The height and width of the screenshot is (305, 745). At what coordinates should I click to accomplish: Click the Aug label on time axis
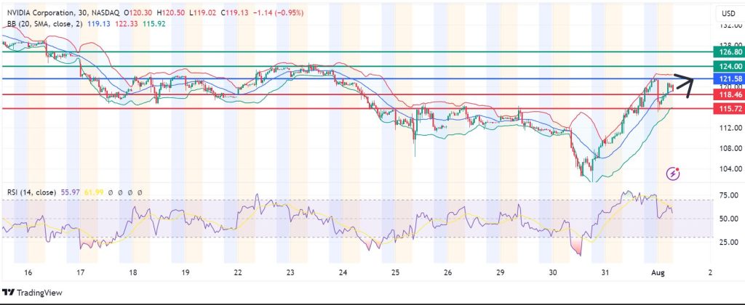click(x=658, y=273)
